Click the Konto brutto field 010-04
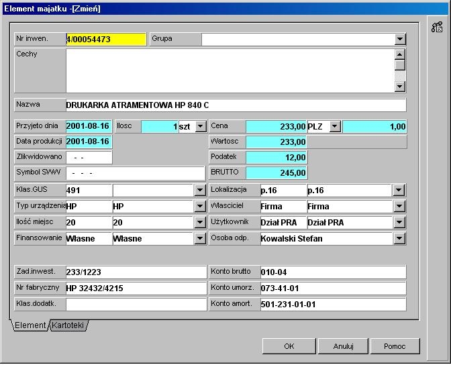Image resolution: width=451 pixels, height=367 pixels. (333, 272)
